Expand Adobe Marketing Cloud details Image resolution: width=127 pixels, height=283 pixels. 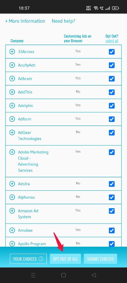pos(12,152)
